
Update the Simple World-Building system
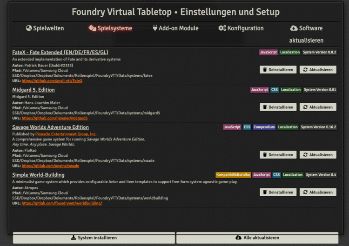[318, 192]
